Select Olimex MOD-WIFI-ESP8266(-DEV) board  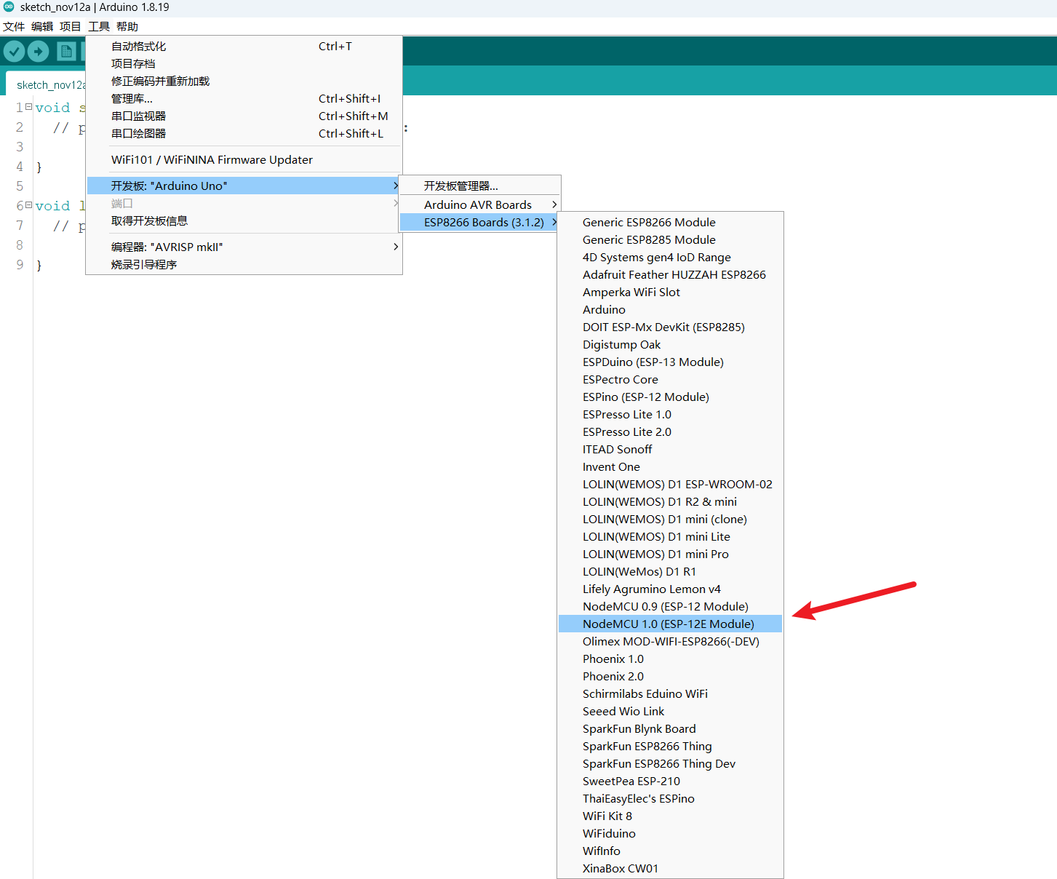pos(670,641)
